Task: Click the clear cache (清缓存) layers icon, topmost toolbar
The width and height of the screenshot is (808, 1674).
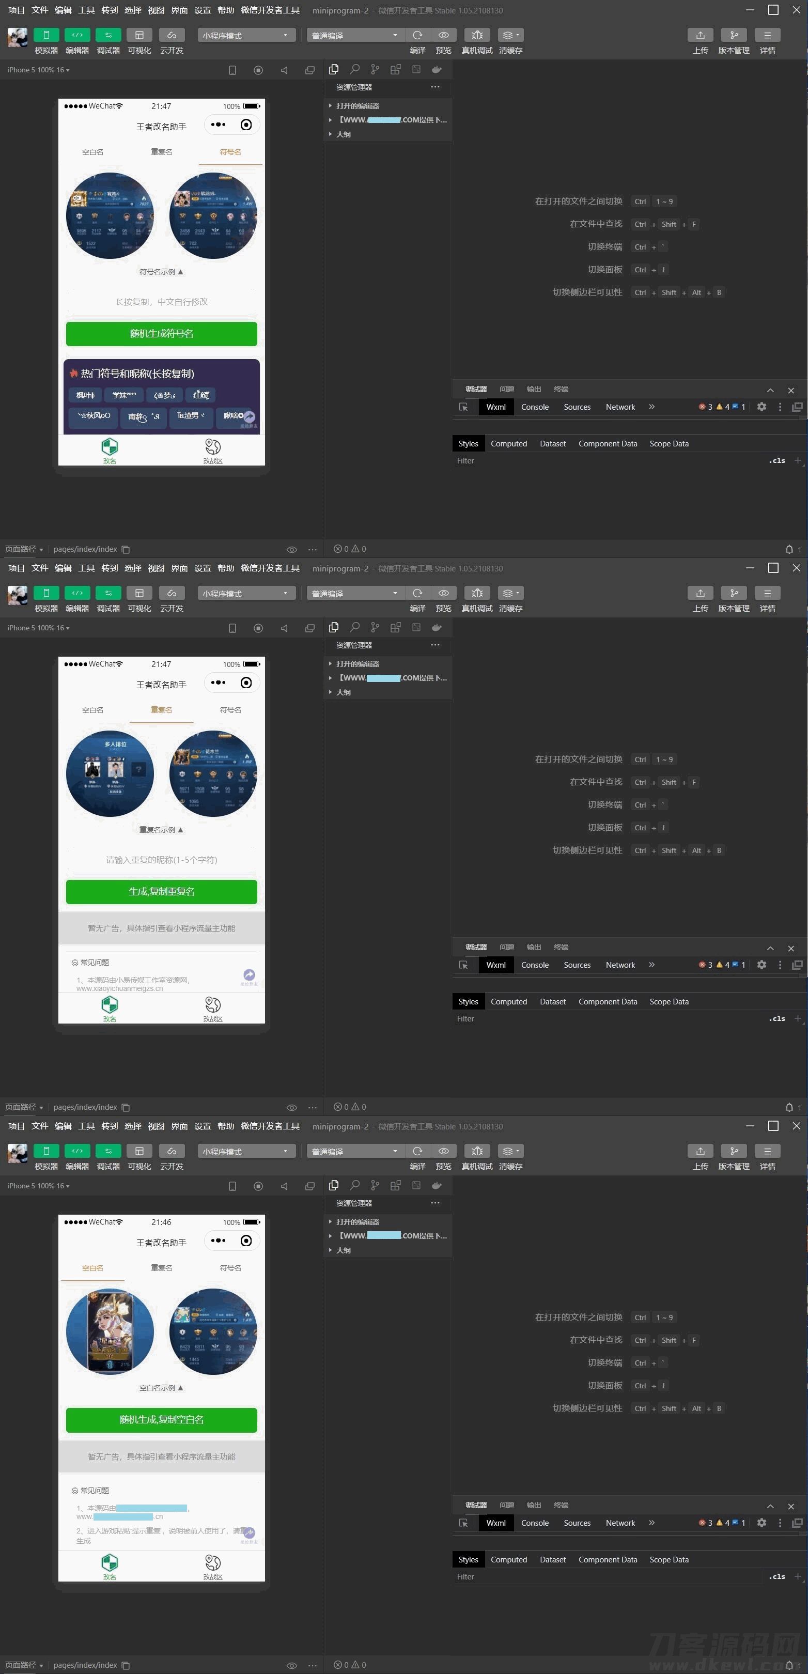Action: tap(510, 35)
